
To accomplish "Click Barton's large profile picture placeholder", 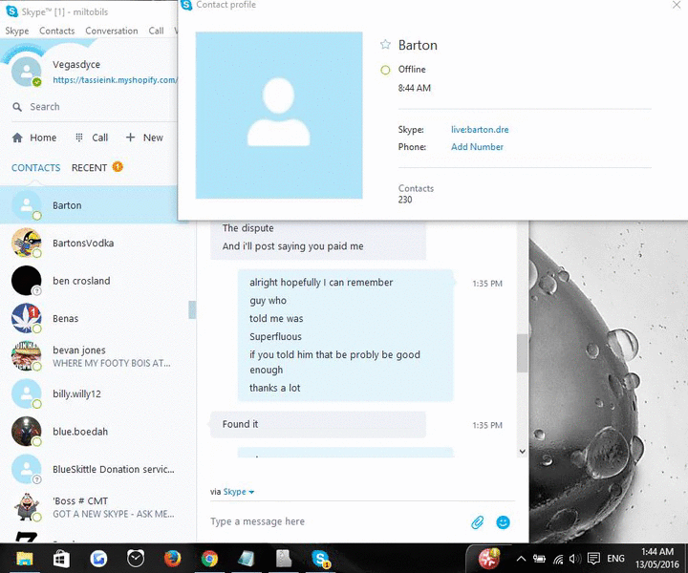I will tap(279, 116).
